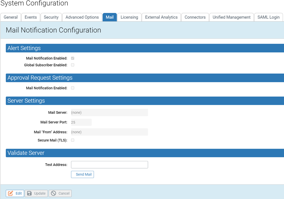Click the Send Mail button
Image resolution: width=284 pixels, height=199 pixels.
82,174
